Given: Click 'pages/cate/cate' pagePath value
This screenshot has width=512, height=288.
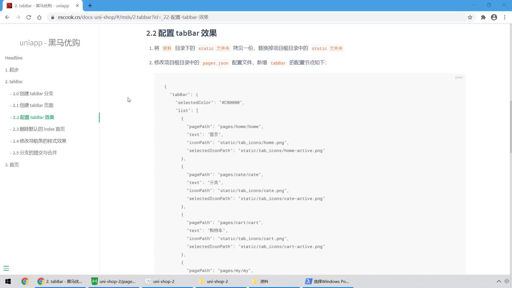Looking at the screenshot, I should pos(239,175).
